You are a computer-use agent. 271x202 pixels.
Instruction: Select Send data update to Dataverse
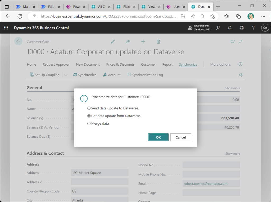(113, 108)
